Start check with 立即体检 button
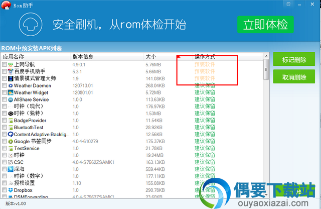This screenshot has width=321, height=209. [265, 25]
